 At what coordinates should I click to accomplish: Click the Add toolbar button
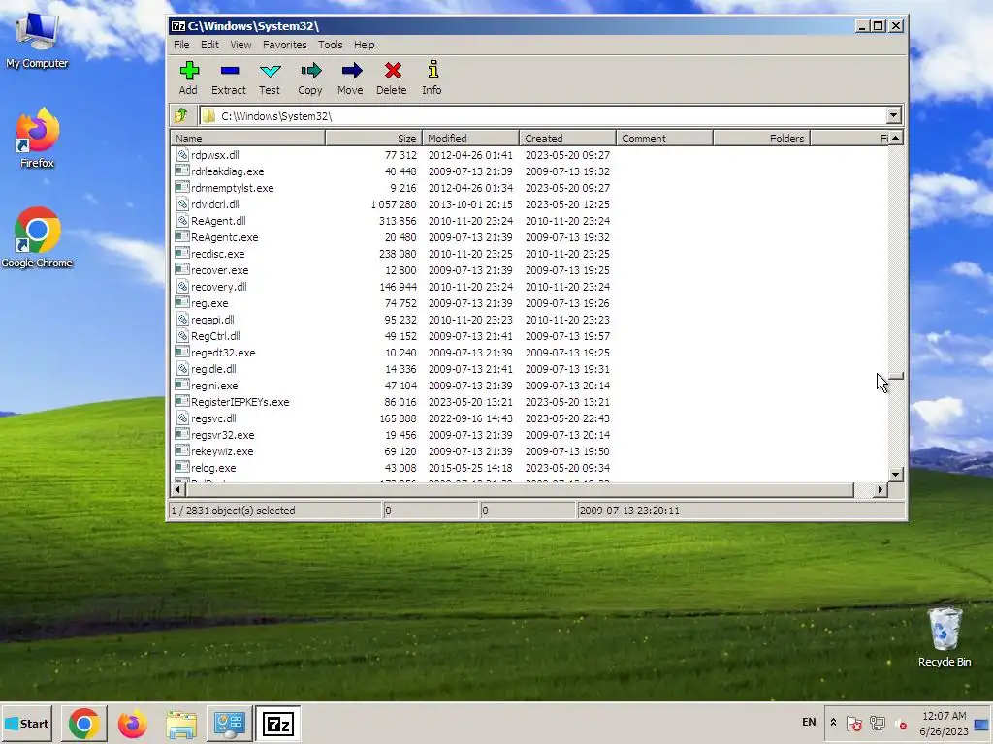pyautogui.click(x=189, y=78)
